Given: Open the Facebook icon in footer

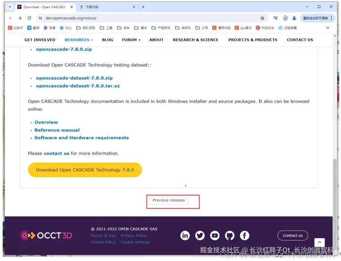Looking at the screenshot, I should click(245, 235).
